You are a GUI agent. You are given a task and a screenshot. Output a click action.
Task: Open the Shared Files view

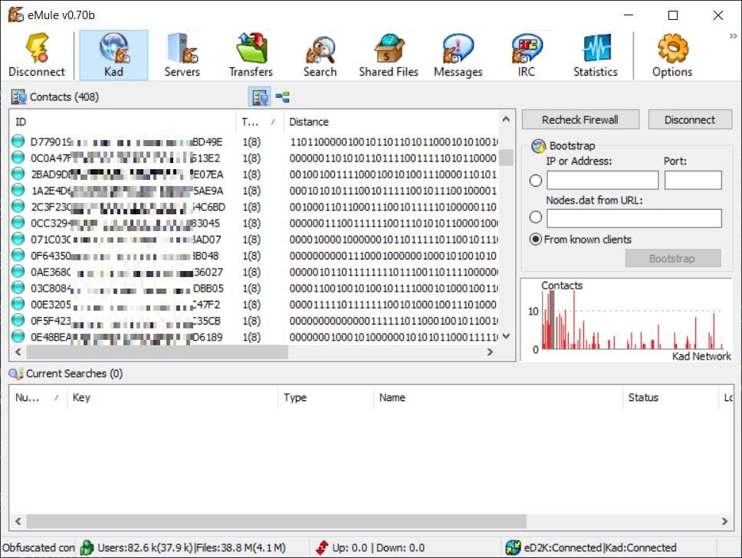[x=389, y=54]
